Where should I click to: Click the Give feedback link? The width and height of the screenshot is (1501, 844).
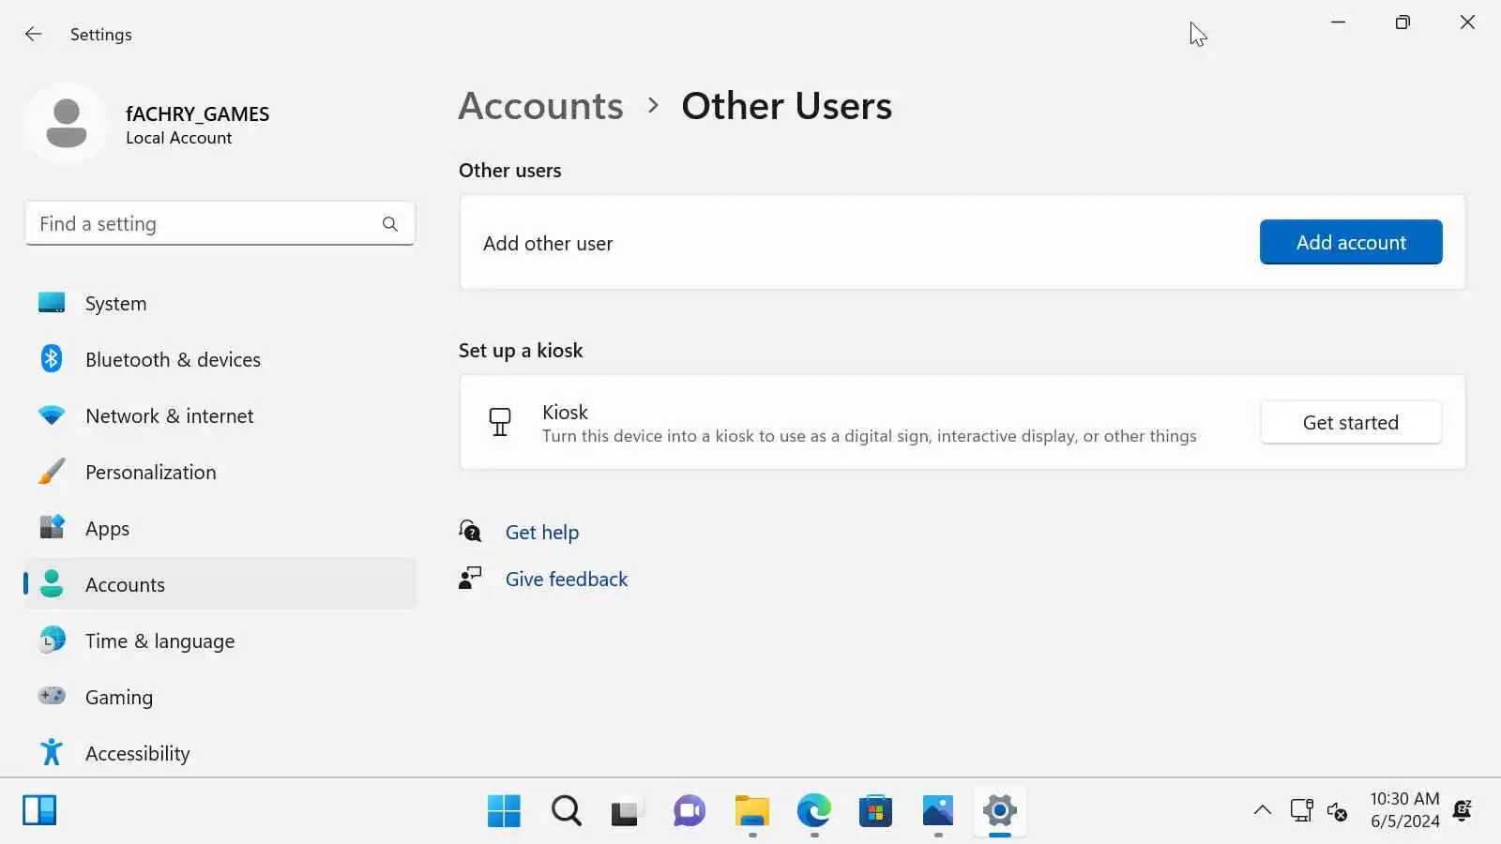(567, 580)
